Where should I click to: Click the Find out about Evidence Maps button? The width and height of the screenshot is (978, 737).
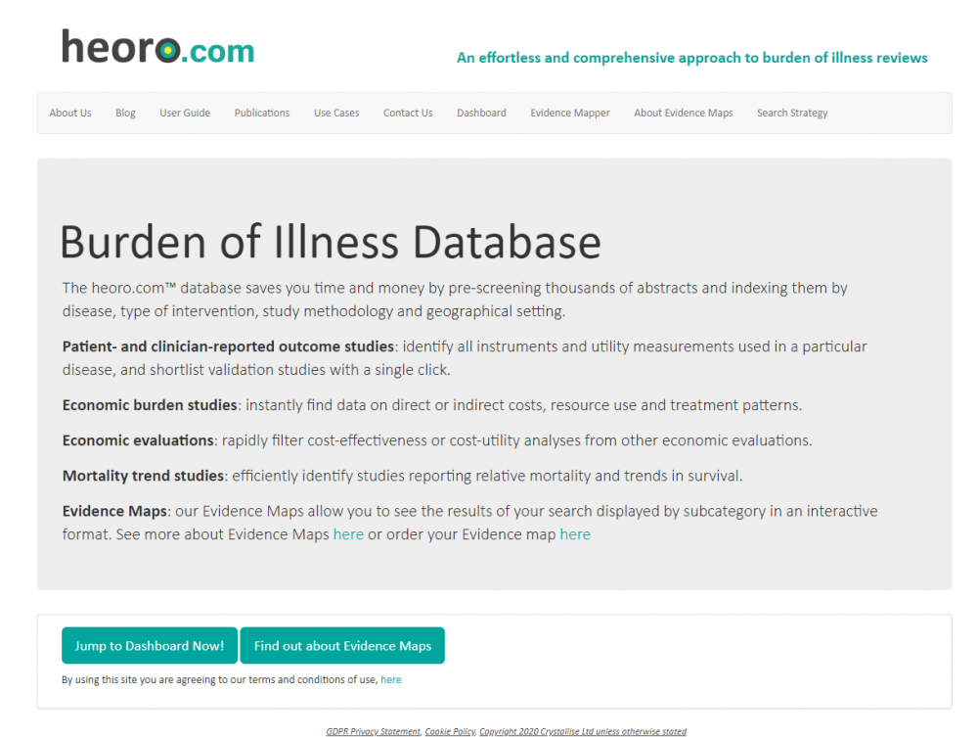pos(342,646)
